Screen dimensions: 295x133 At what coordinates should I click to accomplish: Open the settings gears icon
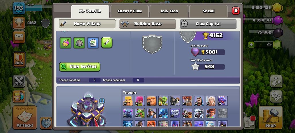click(276, 97)
